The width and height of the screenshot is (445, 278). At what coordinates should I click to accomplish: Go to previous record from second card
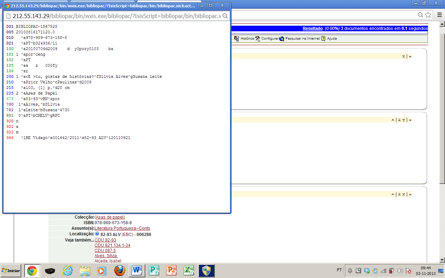[393, 120]
